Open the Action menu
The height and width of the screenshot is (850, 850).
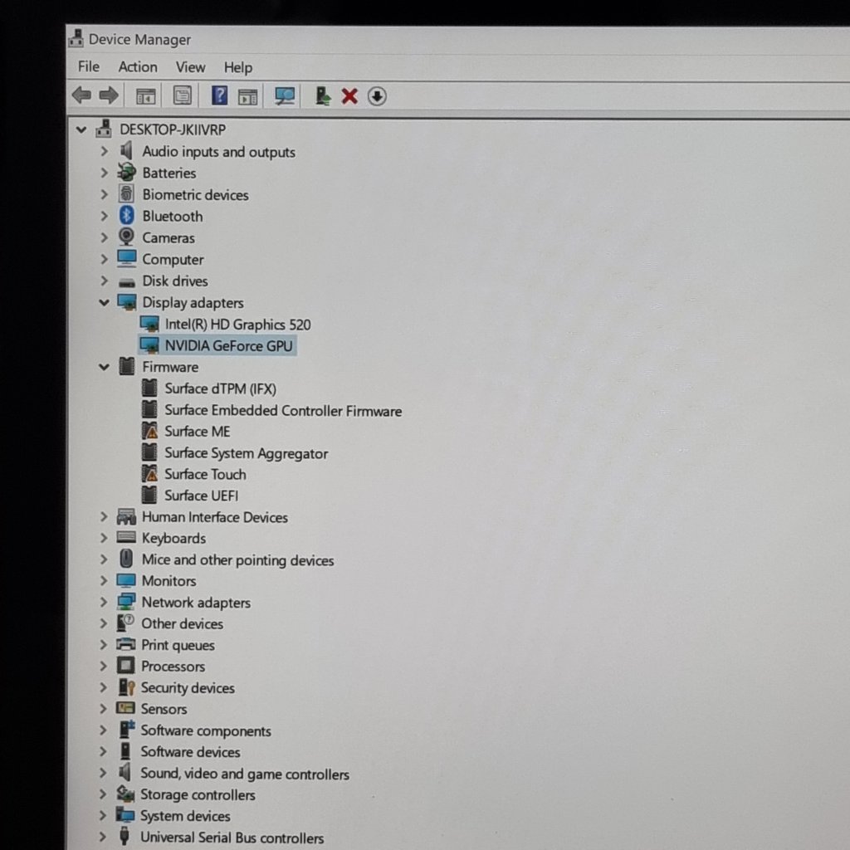tap(138, 66)
